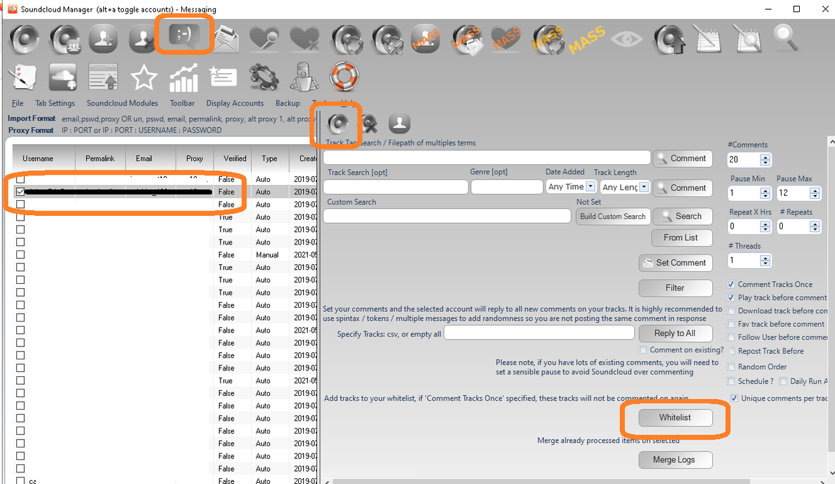Open the gears settings icon

pos(264,78)
